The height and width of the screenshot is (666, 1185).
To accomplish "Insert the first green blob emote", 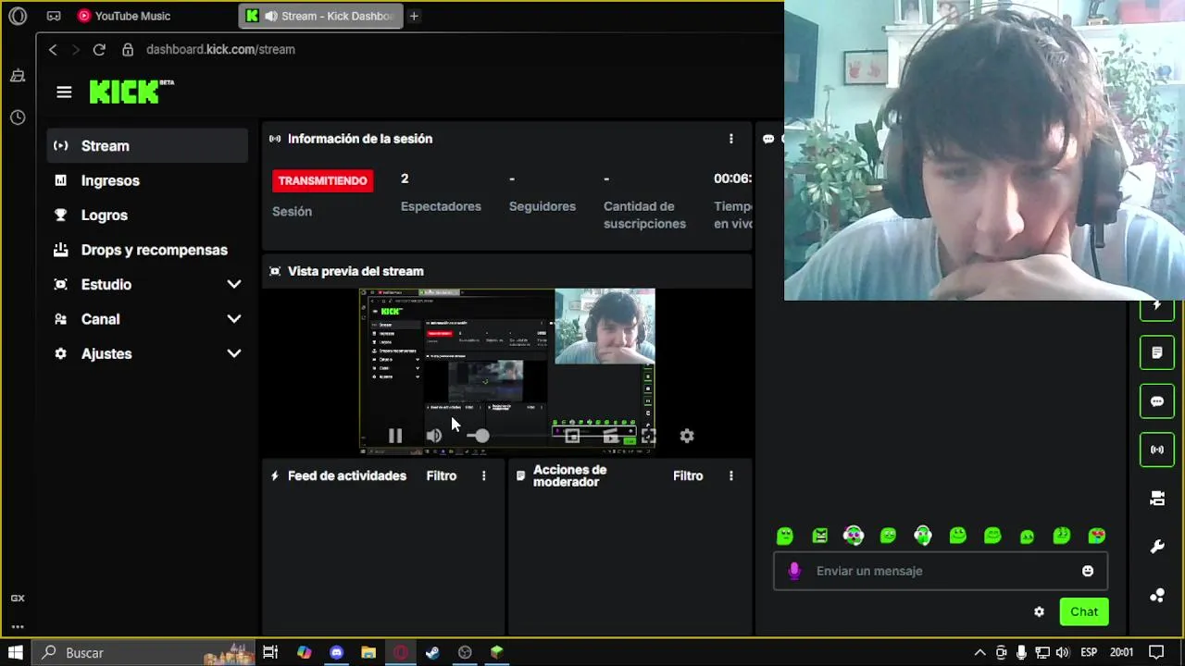I will 785,536.
